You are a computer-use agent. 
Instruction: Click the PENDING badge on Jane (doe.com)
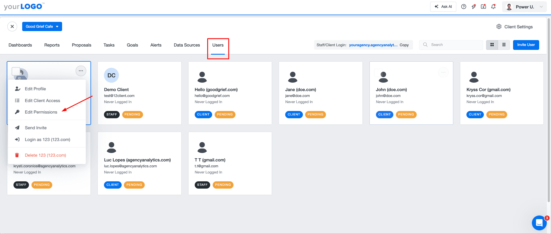[315, 114]
